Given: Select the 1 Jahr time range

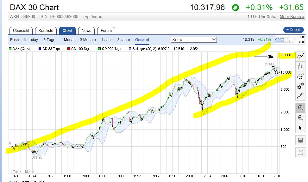Looking at the screenshot, I should pos(106,40).
